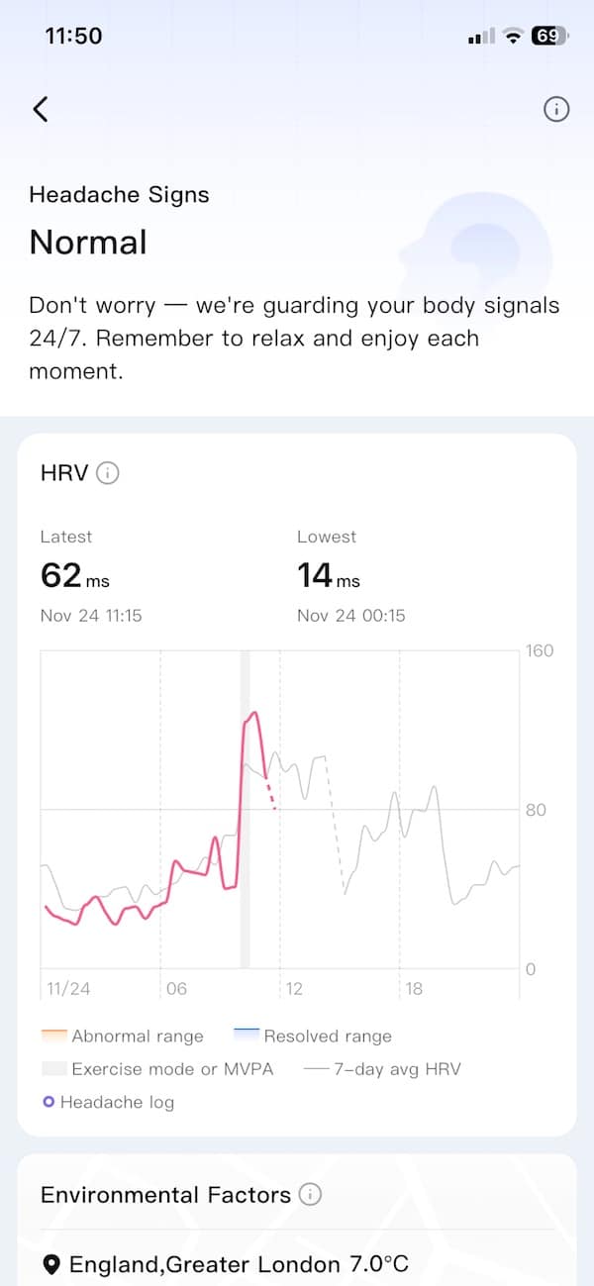Tap the Headache log legend circle
594x1286 pixels.
(x=49, y=1102)
